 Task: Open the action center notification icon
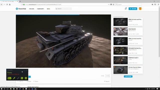pos(157,89)
